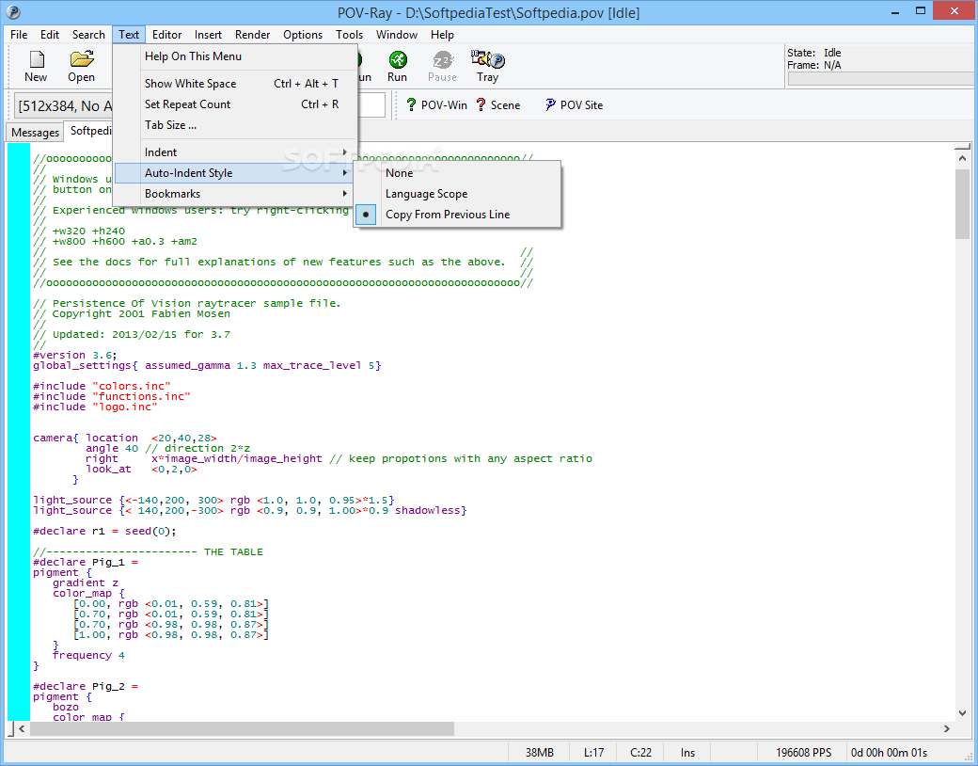This screenshot has width=978, height=766.
Task: Click the L:17 line indicator
Action: pos(593,752)
